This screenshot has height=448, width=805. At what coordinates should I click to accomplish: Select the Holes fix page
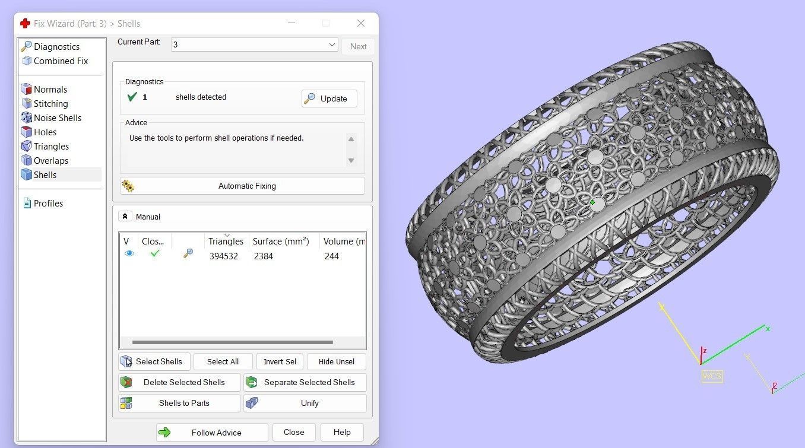(45, 132)
